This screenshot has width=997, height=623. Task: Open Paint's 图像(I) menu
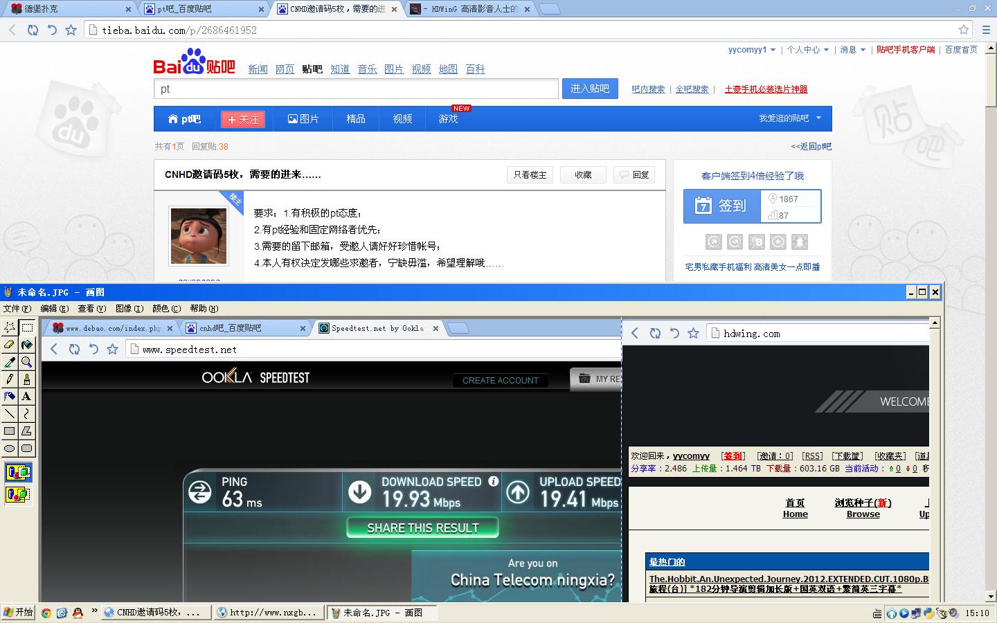pyautogui.click(x=129, y=309)
